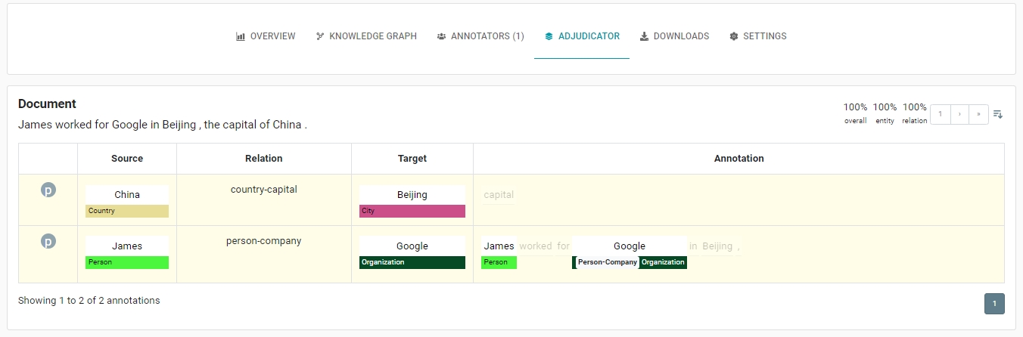
Task: Open the Overview tab
Action: (x=266, y=36)
